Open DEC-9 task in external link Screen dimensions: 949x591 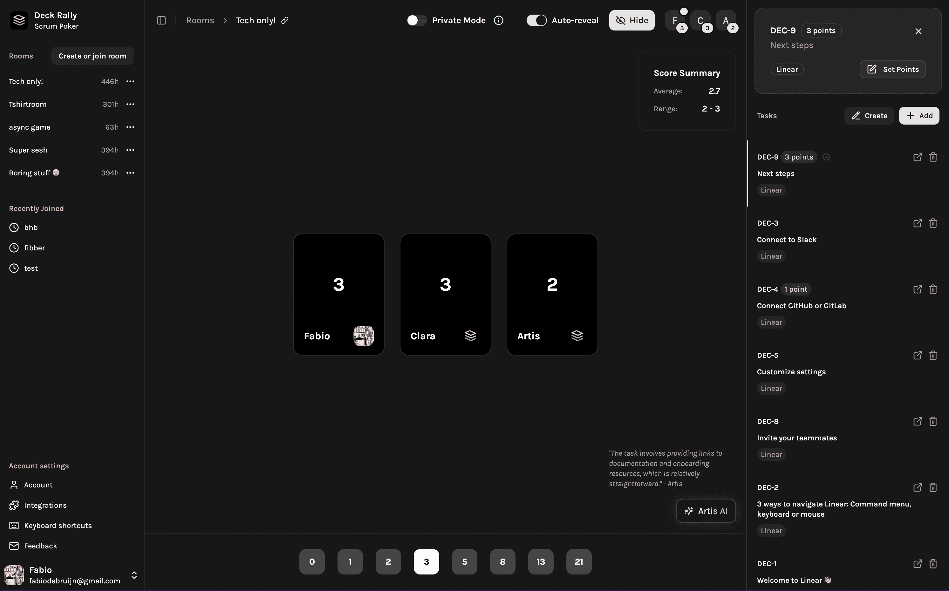pos(917,157)
